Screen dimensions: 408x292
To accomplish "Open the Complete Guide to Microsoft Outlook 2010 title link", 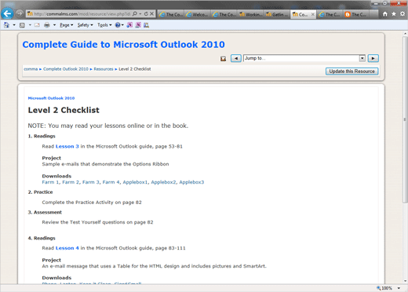I will 123,45.
